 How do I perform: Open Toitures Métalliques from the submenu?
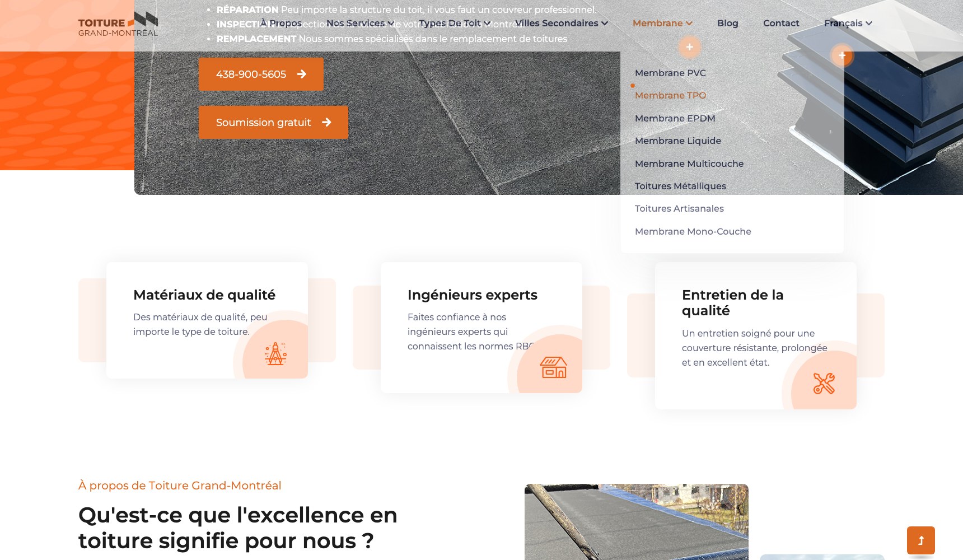point(680,186)
